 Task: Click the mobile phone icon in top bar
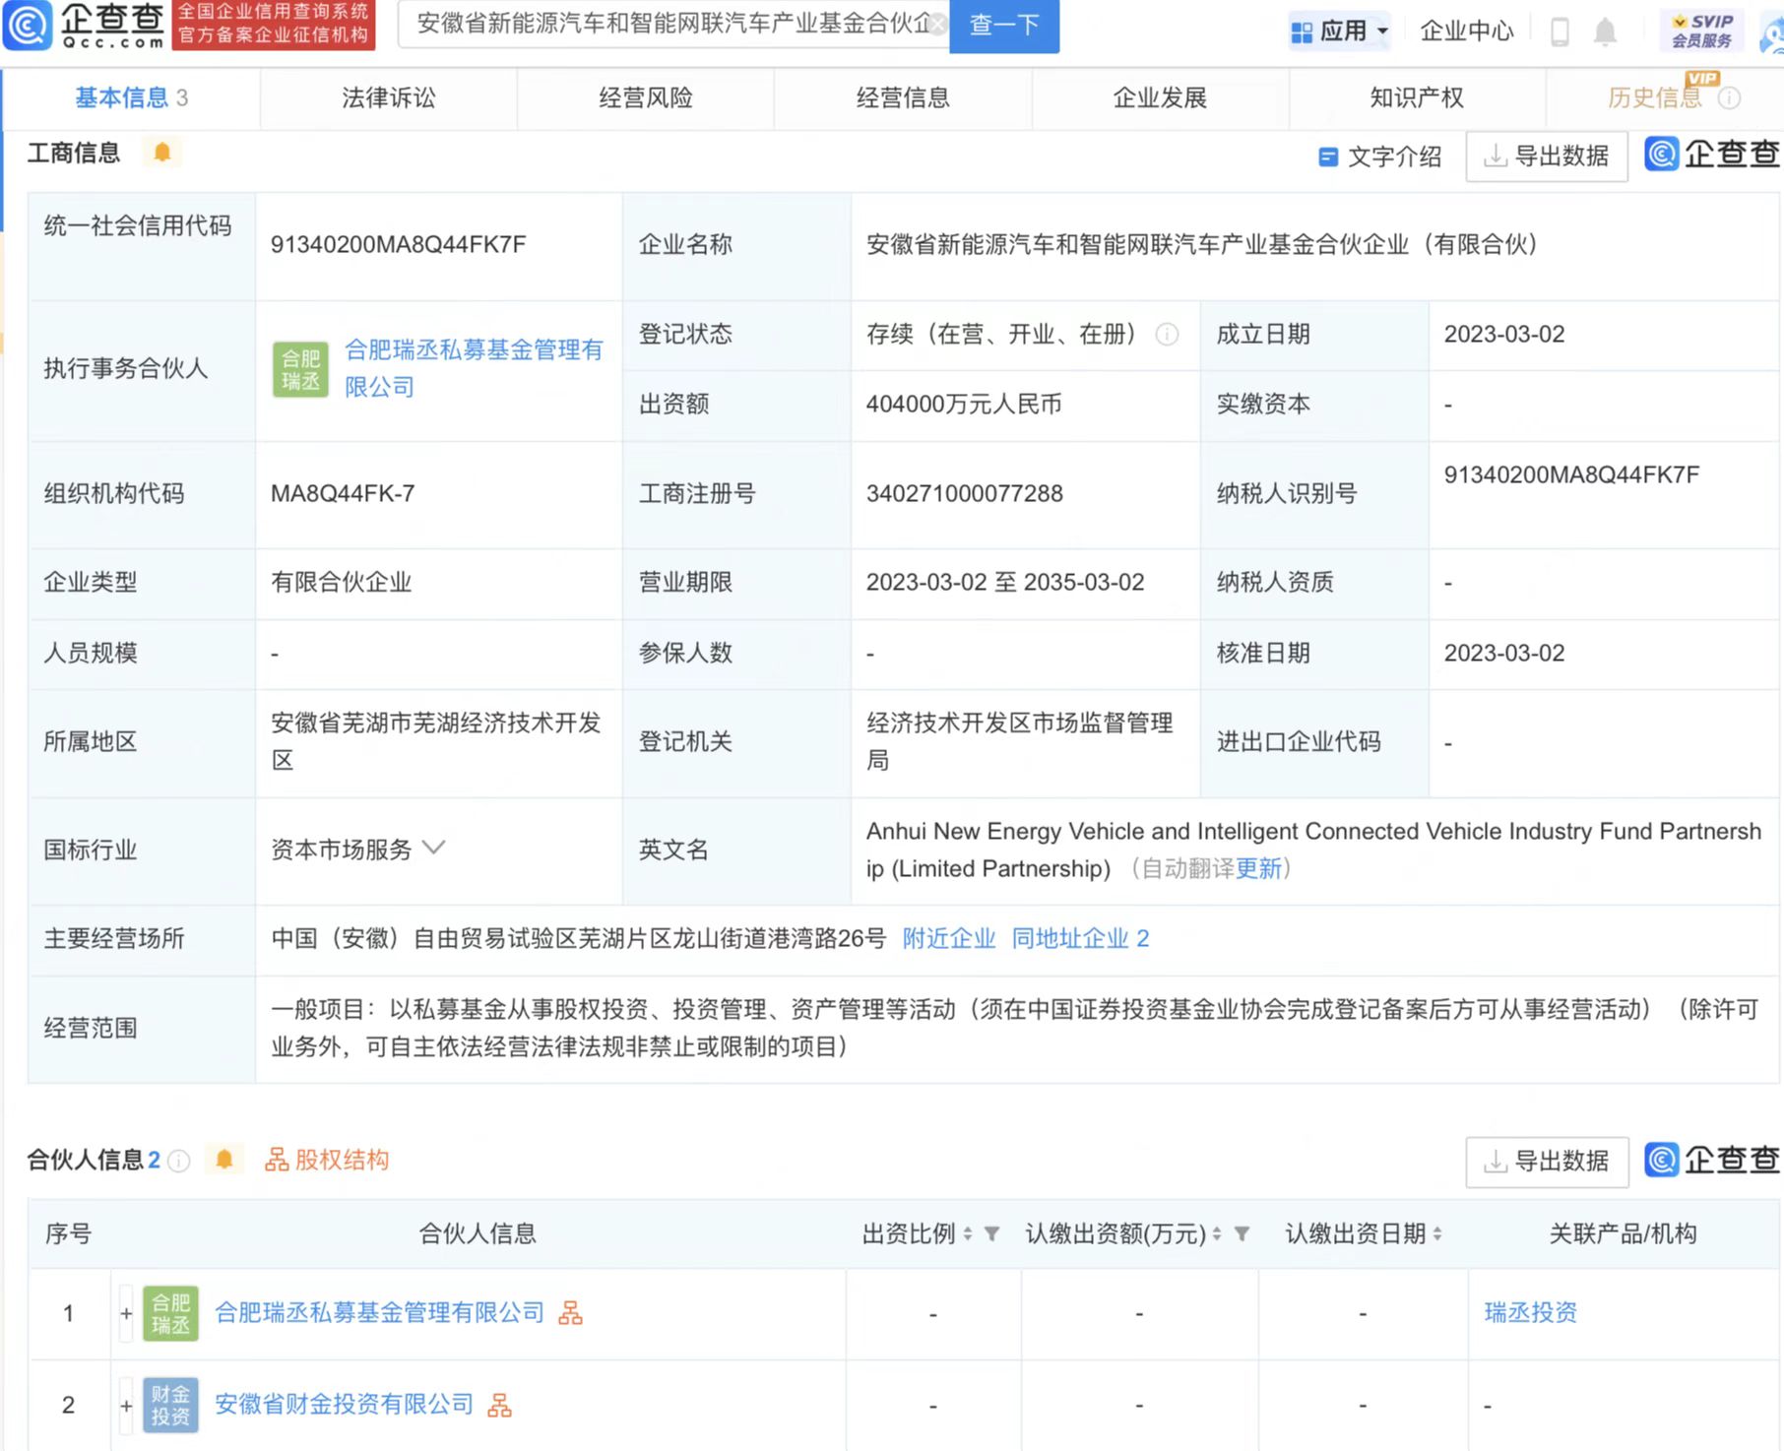tap(1561, 31)
